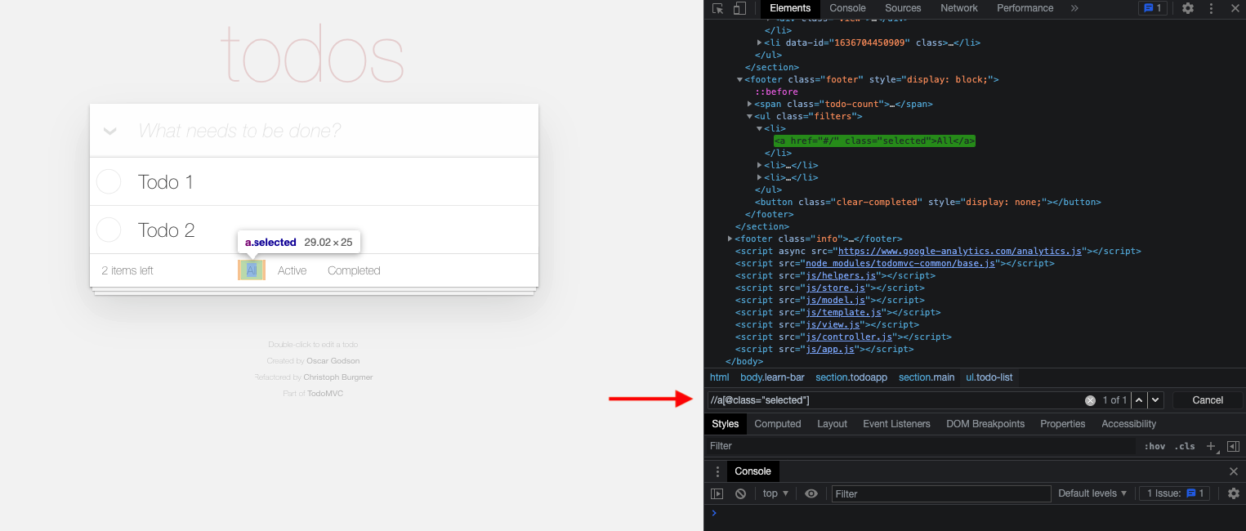The width and height of the screenshot is (1246, 531).
Task: Open the js/controller.js script link
Action: 850,337
